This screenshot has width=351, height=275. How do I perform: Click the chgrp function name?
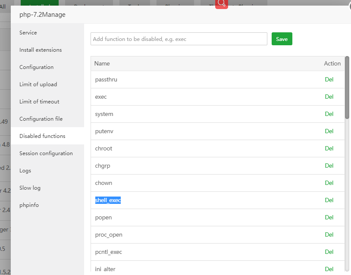pos(103,166)
